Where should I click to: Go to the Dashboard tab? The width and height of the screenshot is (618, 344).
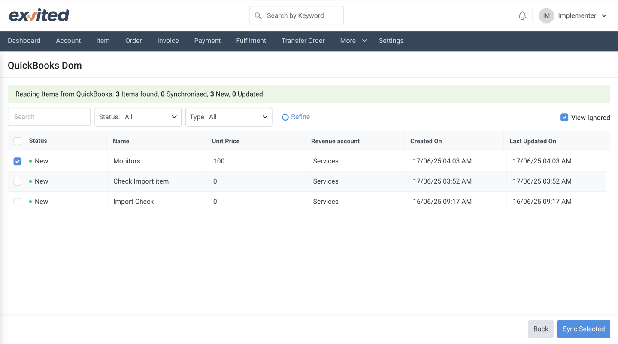coord(24,41)
